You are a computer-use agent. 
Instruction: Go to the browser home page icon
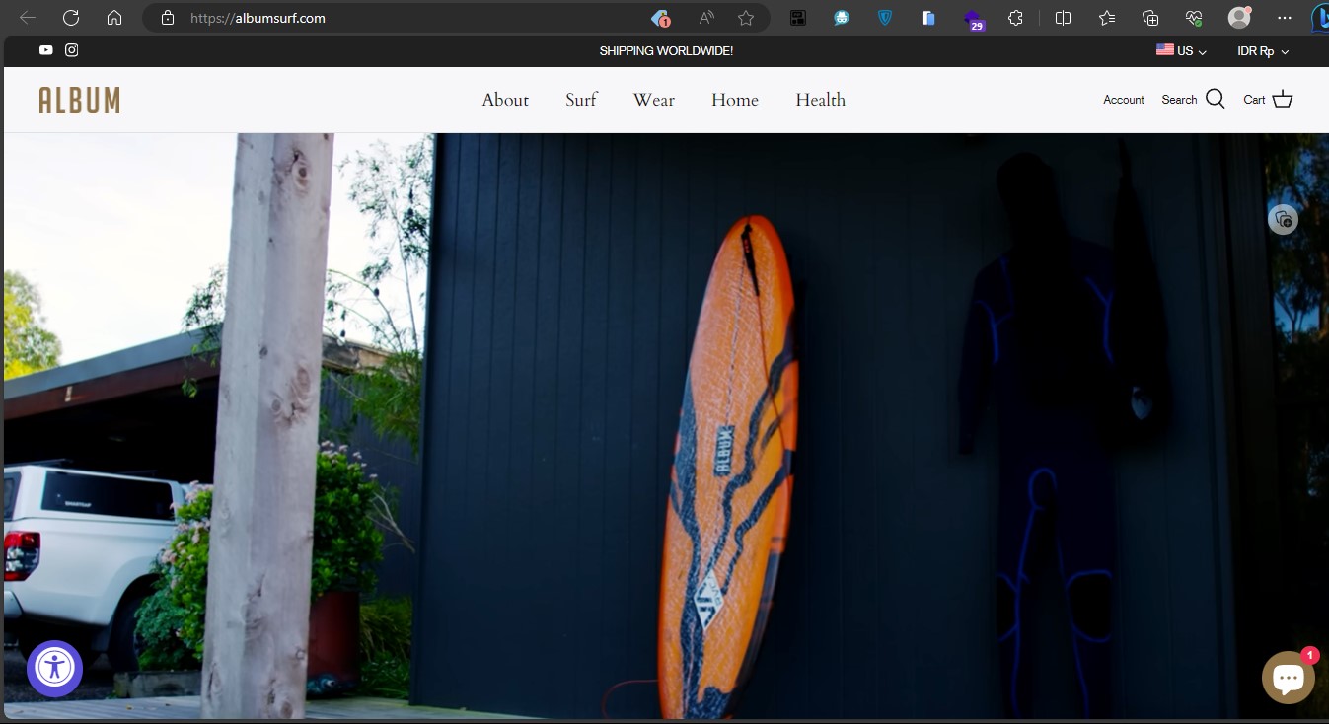tap(114, 18)
